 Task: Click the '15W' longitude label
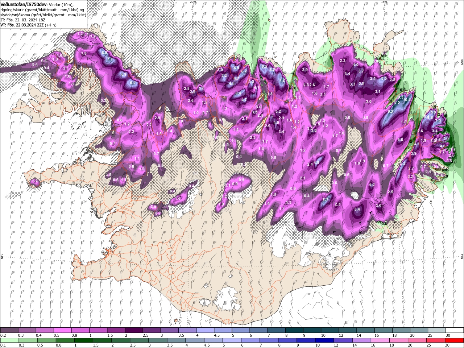point(384,2)
